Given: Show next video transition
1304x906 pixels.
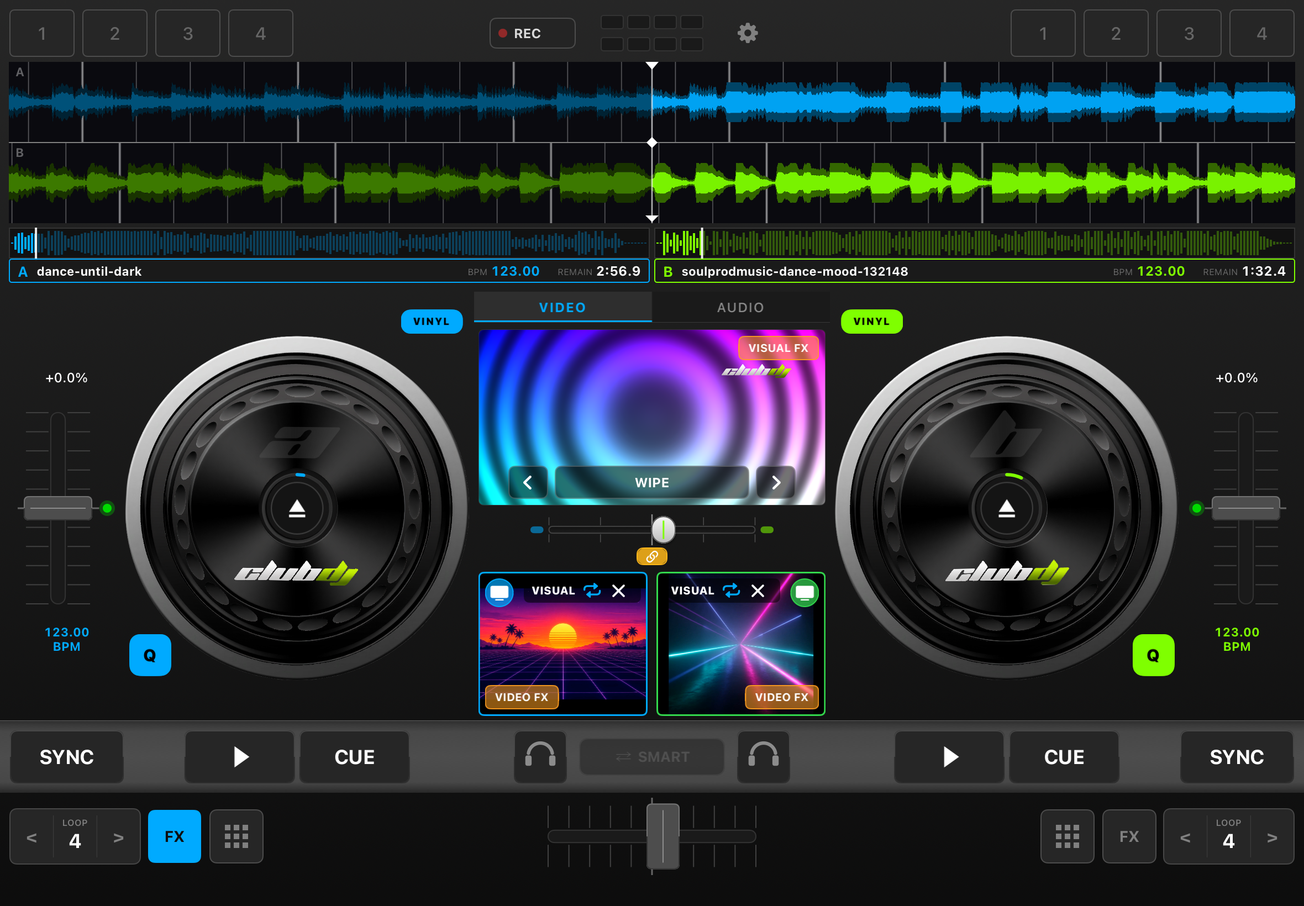Looking at the screenshot, I should pos(775,482).
